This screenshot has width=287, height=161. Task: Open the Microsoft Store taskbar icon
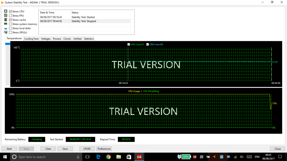(x=129, y=157)
